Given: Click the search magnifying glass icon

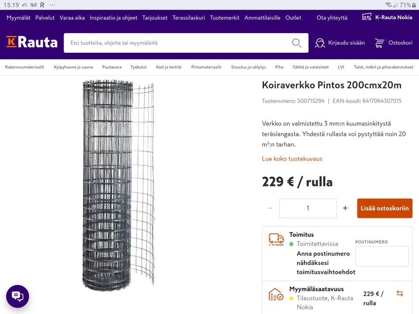Looking at the screenshot, I should pos(296,43).
